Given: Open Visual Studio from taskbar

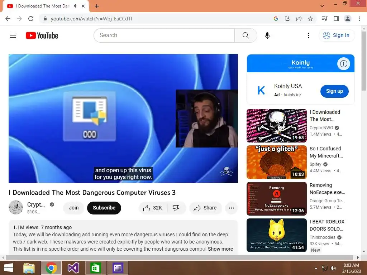Looking at the screenshot, I should click(x=73, y=268).
